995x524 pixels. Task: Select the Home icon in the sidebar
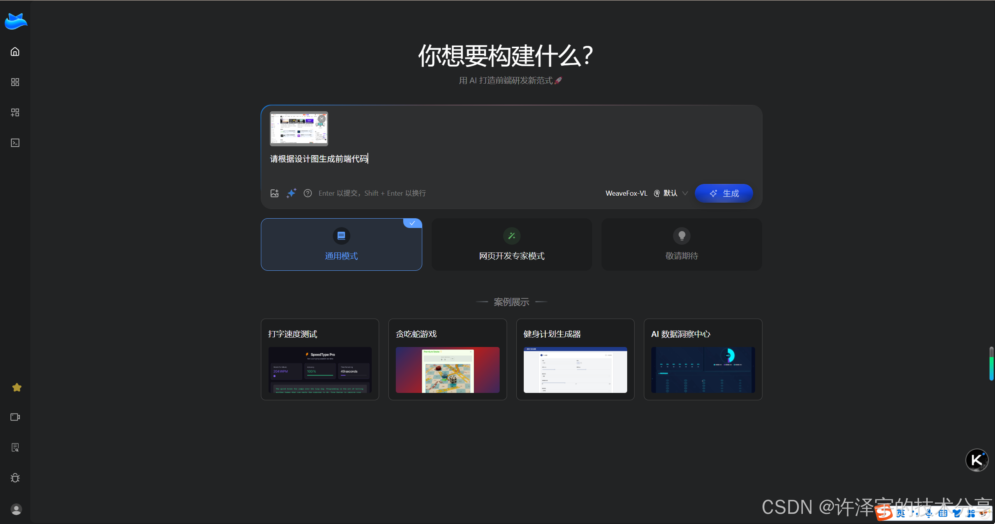pos(15,51)
